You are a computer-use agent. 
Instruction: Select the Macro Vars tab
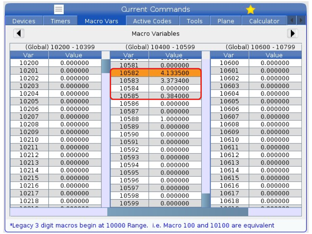(x=101, y=21)
